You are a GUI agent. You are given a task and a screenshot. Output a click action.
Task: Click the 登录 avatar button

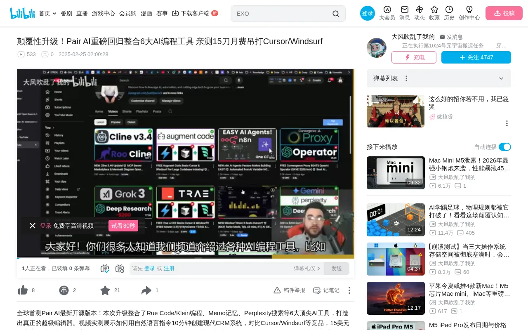(x=368, y=13)
